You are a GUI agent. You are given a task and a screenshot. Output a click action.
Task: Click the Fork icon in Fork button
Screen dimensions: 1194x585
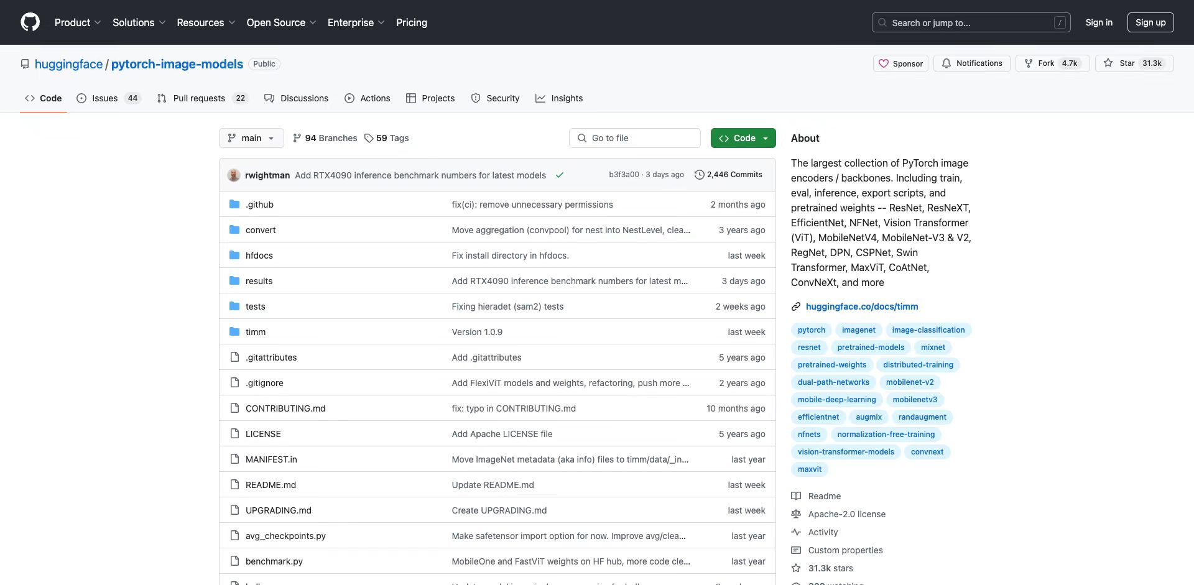pyautogui.click(x=1029, y=63)
